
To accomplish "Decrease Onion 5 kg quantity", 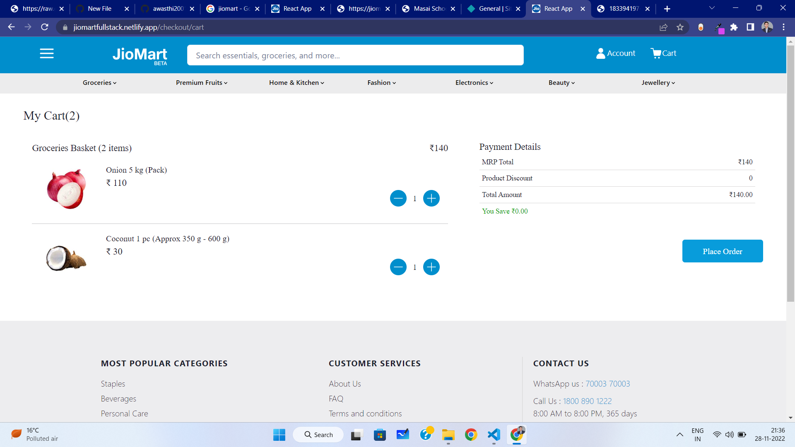I will (x=398, y=198).
